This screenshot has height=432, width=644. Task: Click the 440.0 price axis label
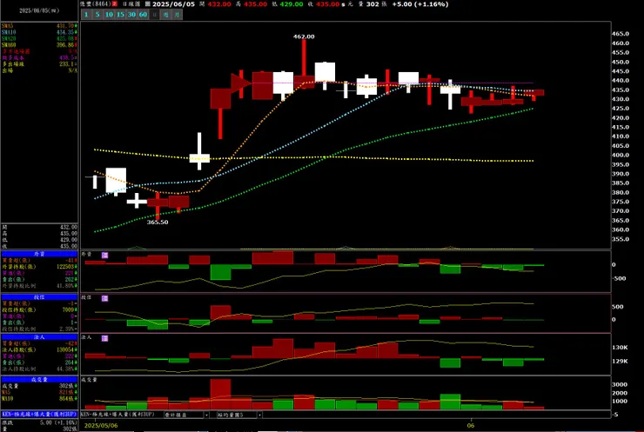621,81
